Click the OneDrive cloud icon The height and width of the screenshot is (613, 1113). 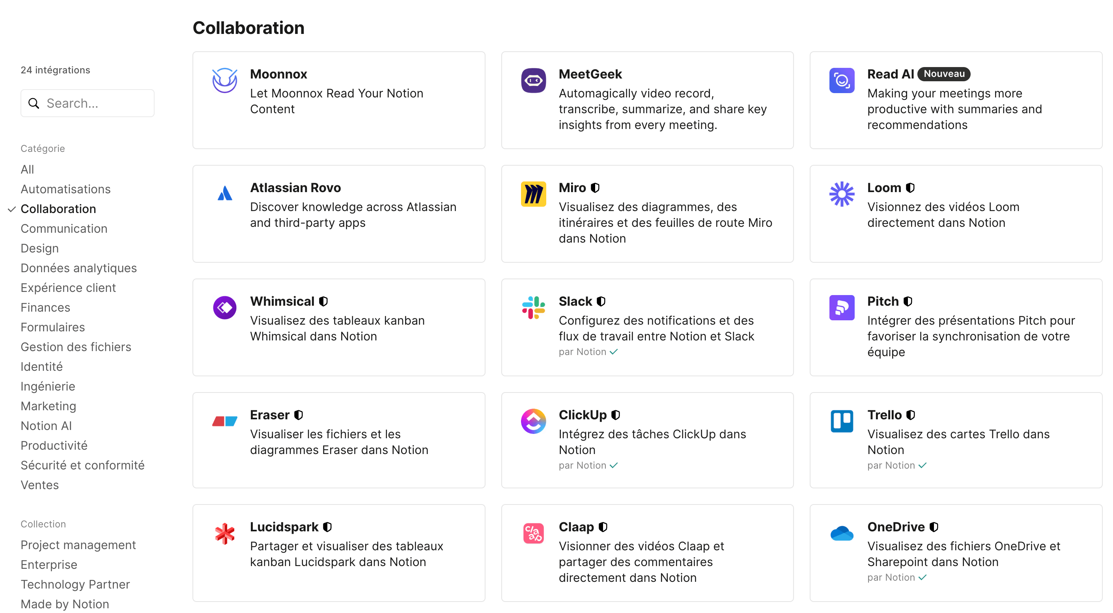tap(842, 533)
